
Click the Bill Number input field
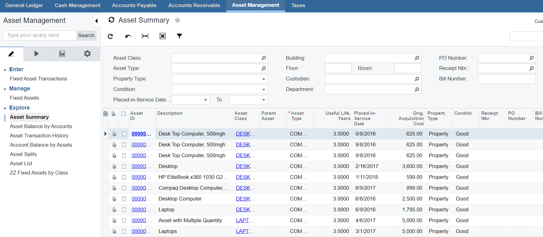(x=506, y=79)
